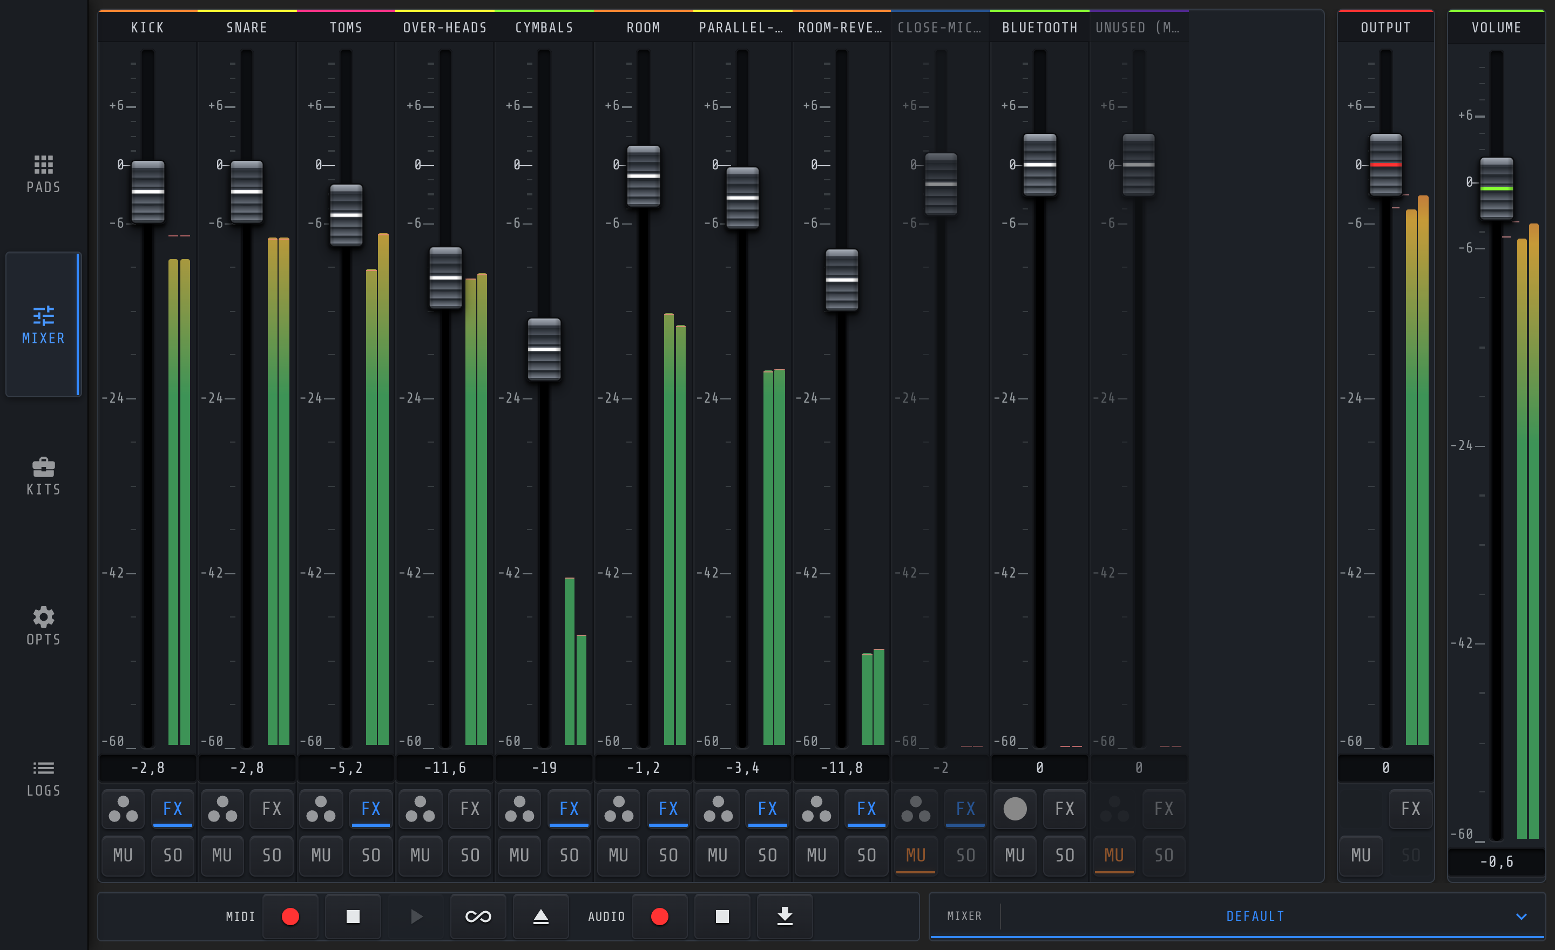Toggle FX on the Parallel channel

(767, 809)
